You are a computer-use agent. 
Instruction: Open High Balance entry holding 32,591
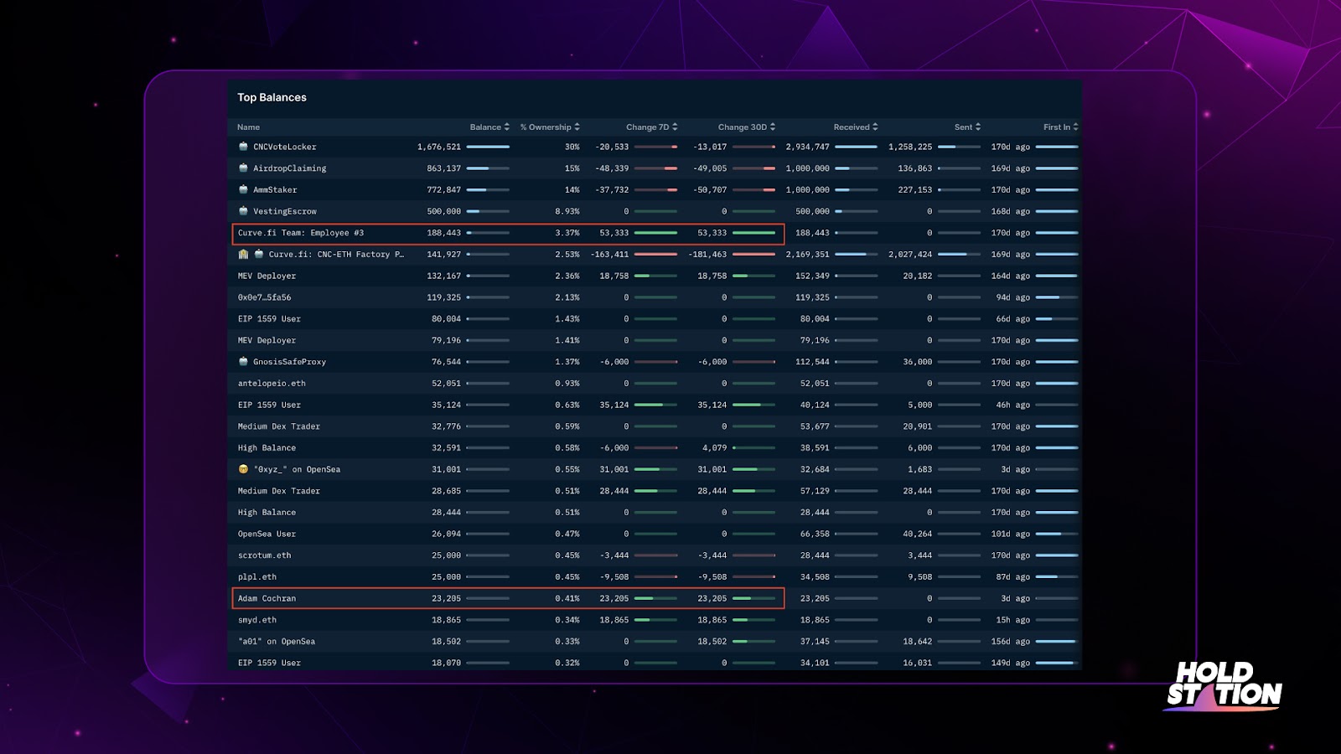[x=267, y=448]
